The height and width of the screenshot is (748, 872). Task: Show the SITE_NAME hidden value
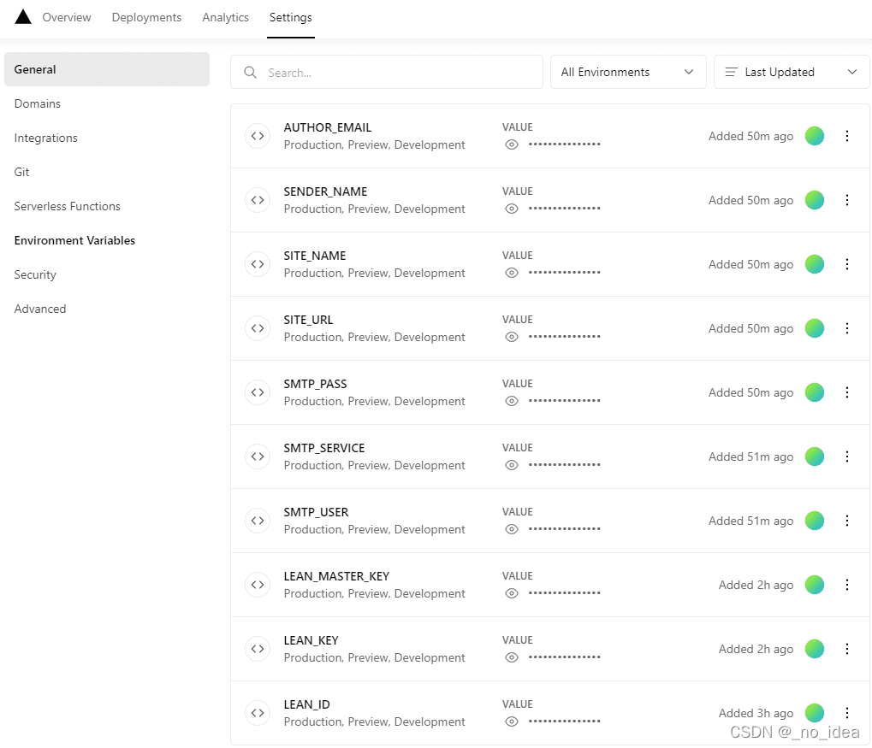(x=512, y=273)
